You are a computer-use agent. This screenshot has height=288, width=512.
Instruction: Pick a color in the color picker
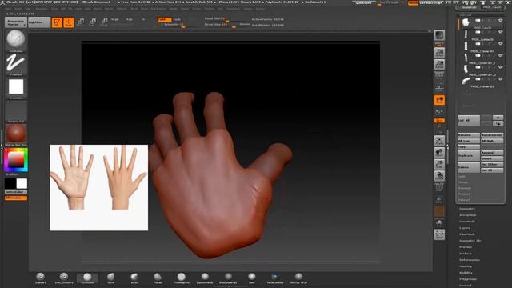click(x=16, y=160)
